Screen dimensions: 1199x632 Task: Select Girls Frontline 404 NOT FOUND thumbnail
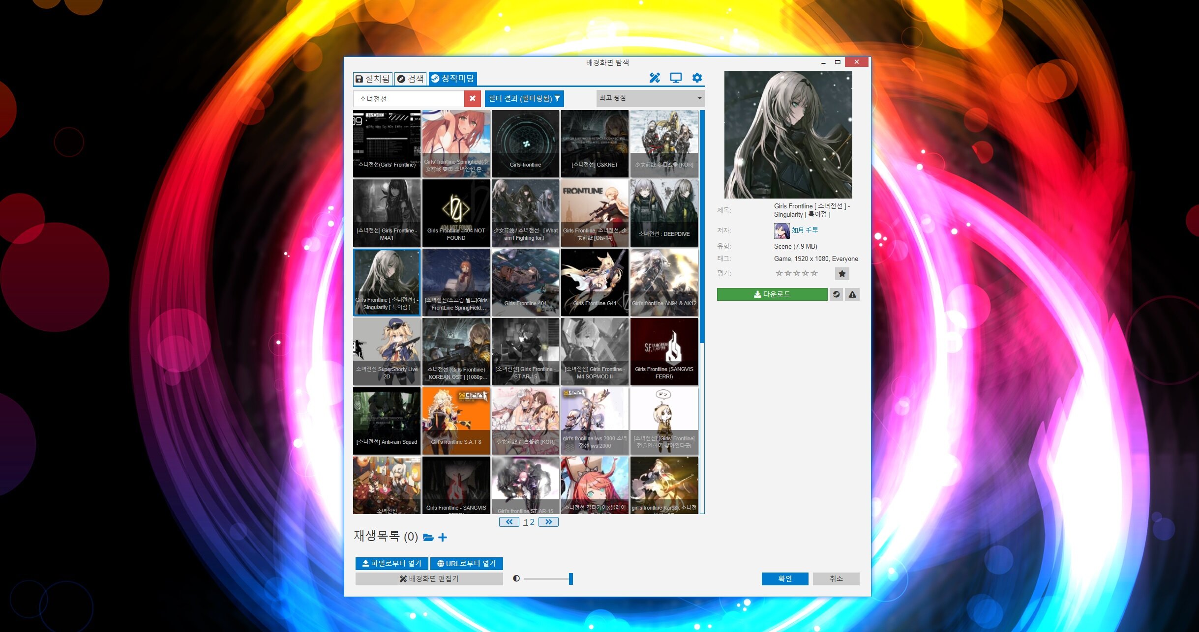[x=456, y=213]
